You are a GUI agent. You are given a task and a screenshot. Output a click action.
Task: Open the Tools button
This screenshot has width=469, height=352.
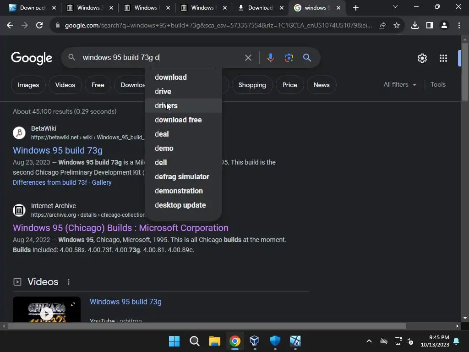[x=438, y=85]
